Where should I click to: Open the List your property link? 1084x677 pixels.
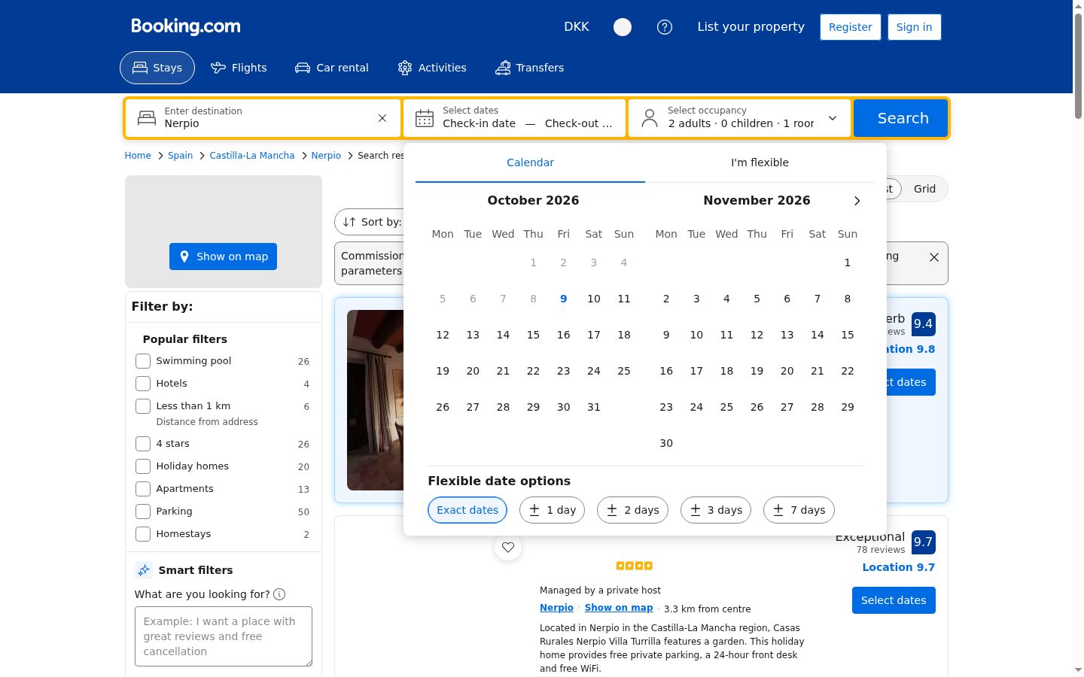click(x=751, y=27)
